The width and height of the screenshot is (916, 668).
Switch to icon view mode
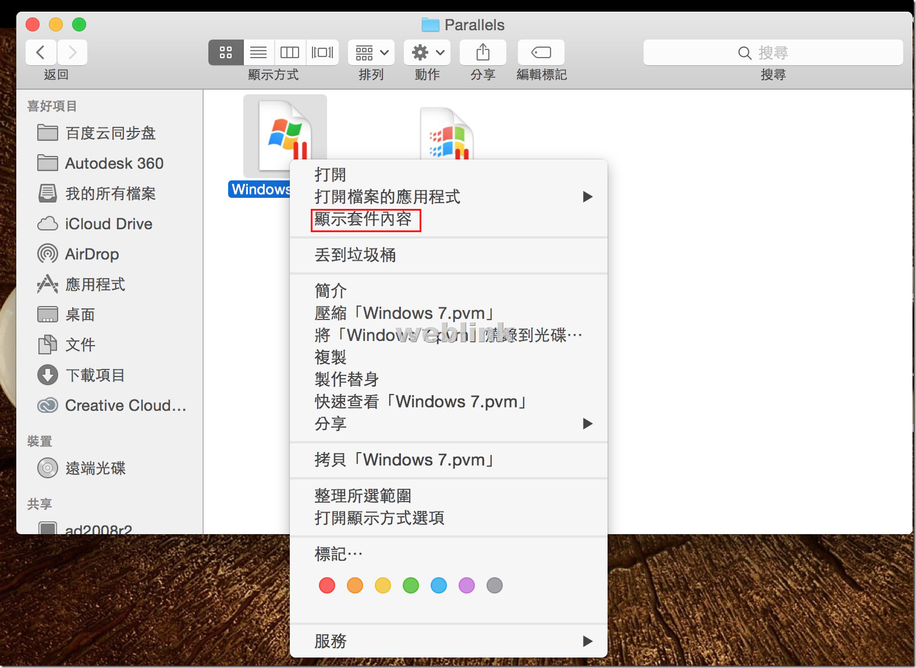pos(226,52)
